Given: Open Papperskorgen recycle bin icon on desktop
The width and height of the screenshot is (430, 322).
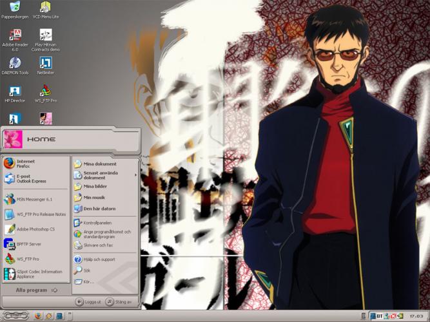Looking at the screenshot, I should coord(15,10).
